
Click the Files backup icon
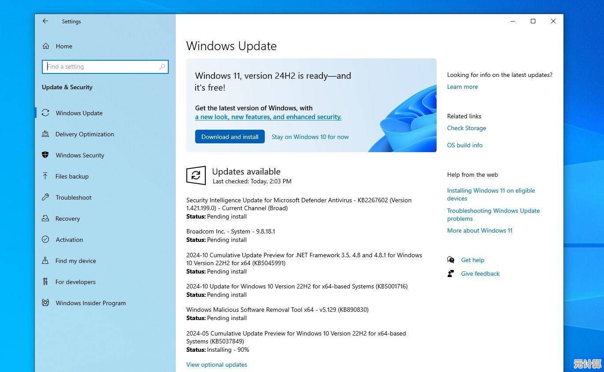[x=46, y=176]
